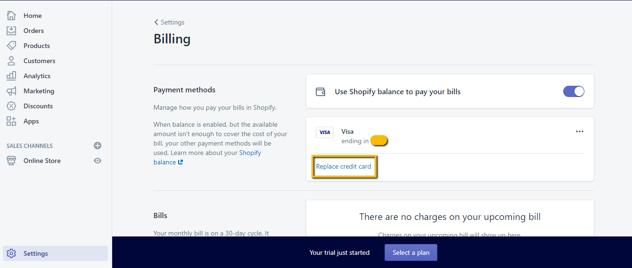Viewport: 632px width, 268px height.
Task: Select the Orders menu item
Action: click(x=33, y=31)
